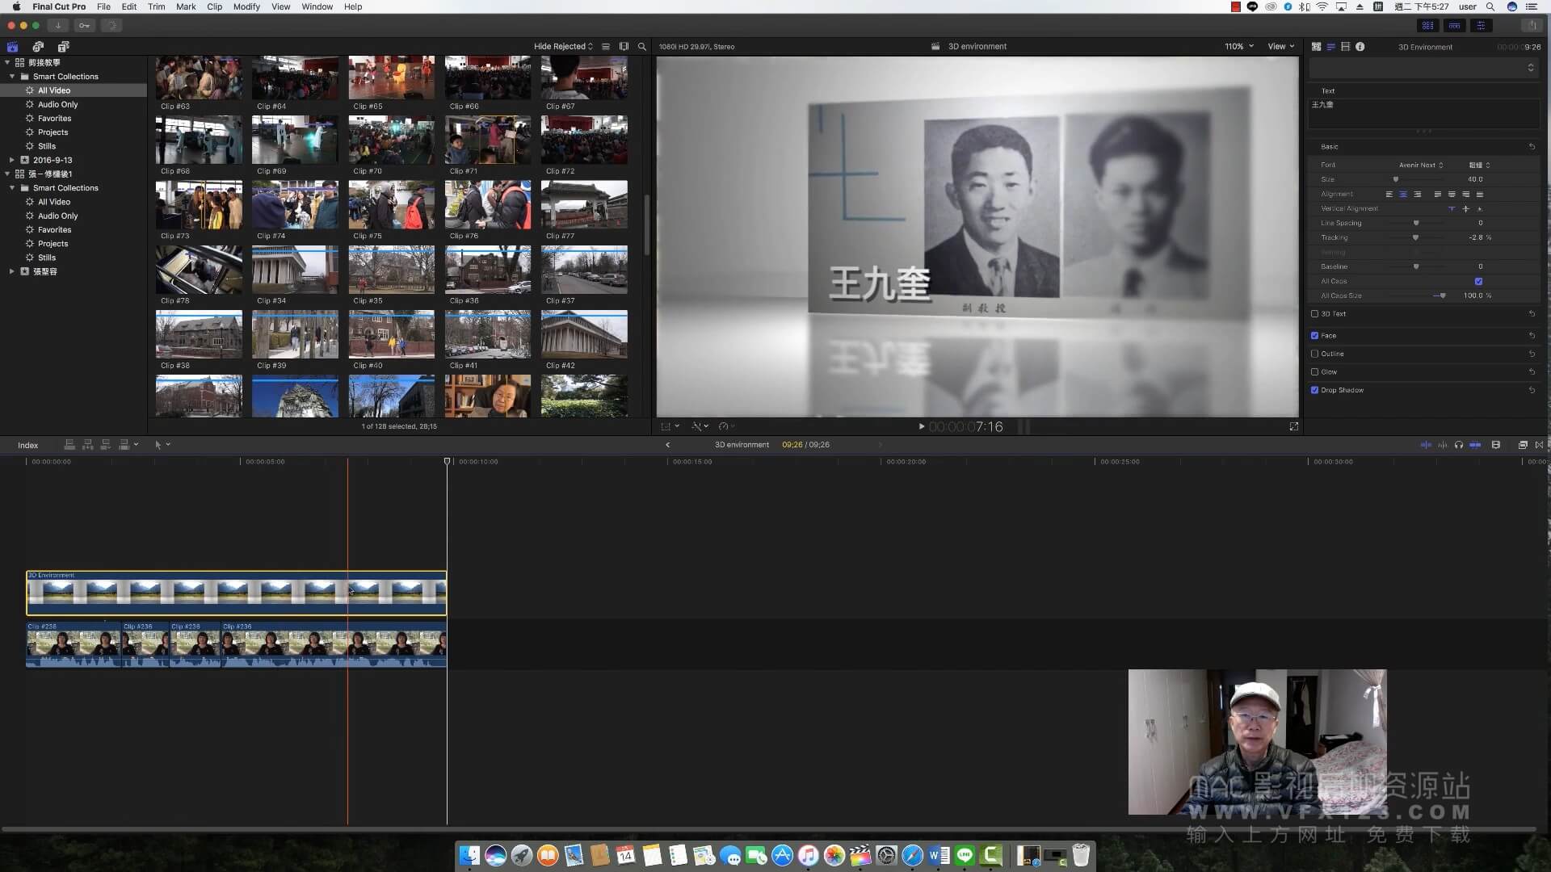
Task: Open the text style preset dropdown
Action: click(x=1424, y=68)
